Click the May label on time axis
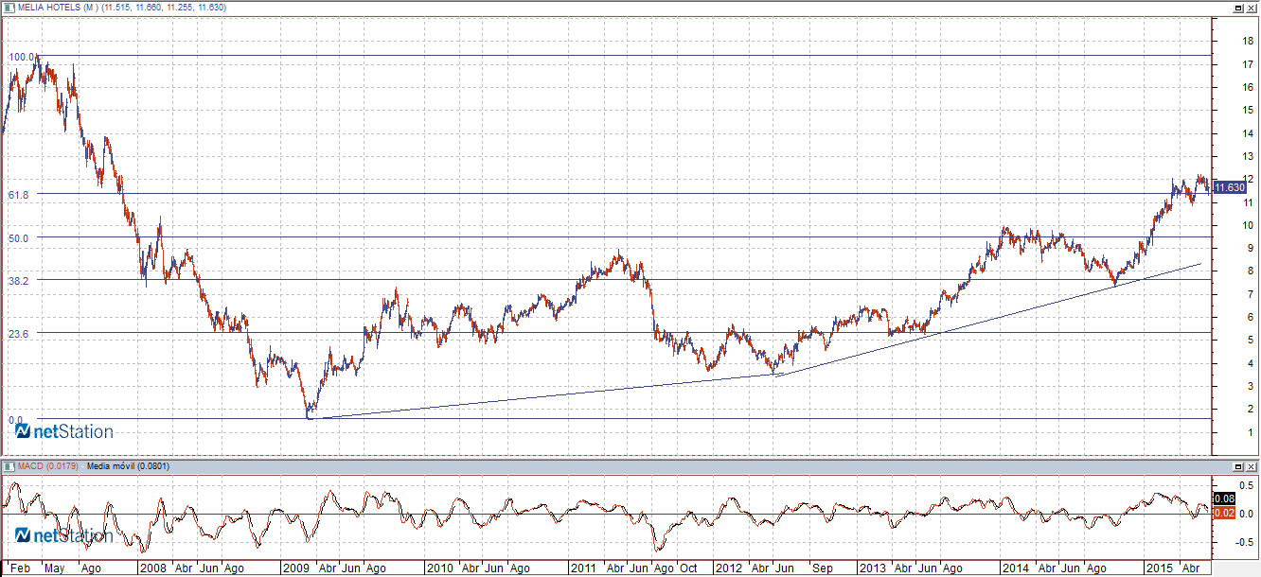Viewport: 1261px width, 577px height. tap(55, 568)
